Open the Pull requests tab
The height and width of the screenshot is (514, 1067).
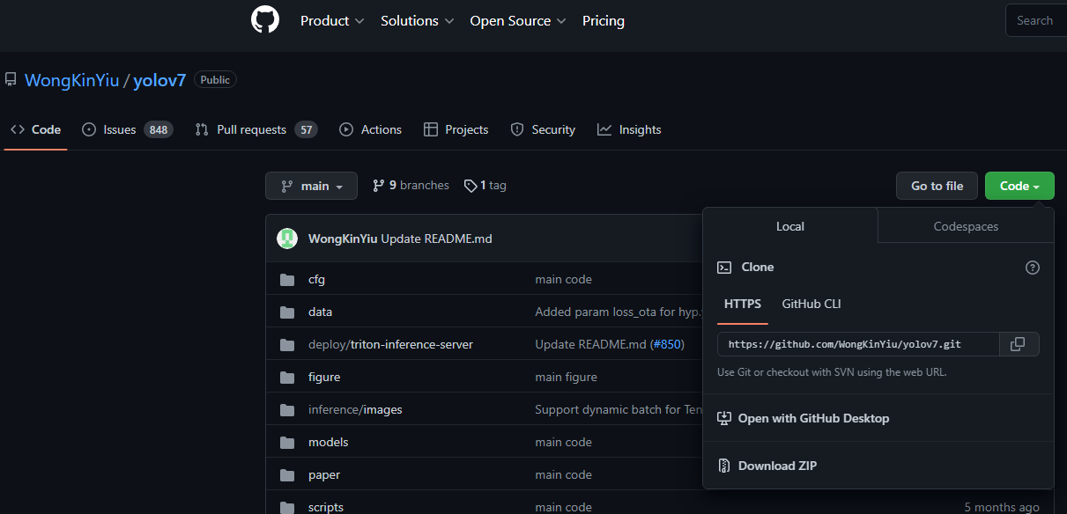click(256, 129)
